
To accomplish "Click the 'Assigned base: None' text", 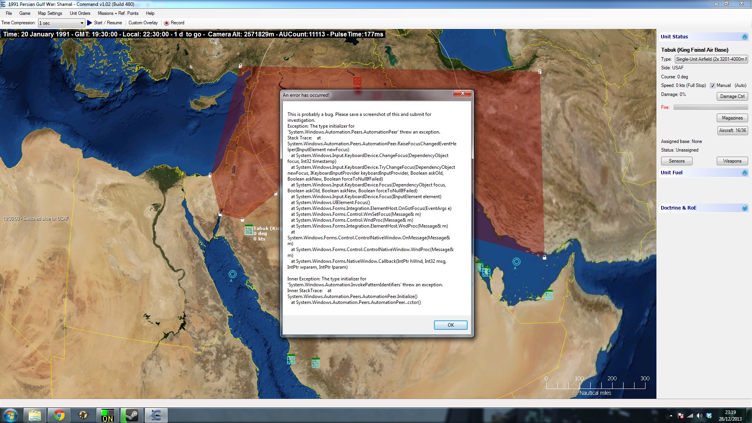I will tap(681, 141).
